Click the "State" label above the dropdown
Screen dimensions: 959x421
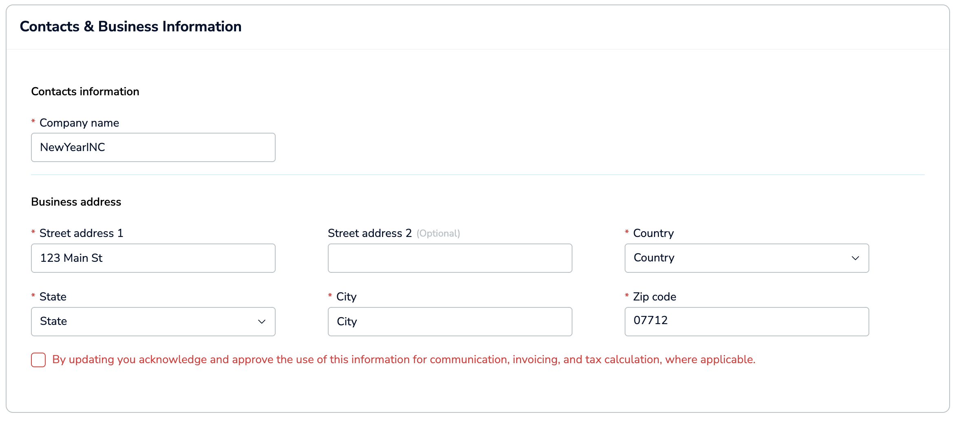click(x=53, y=297)
